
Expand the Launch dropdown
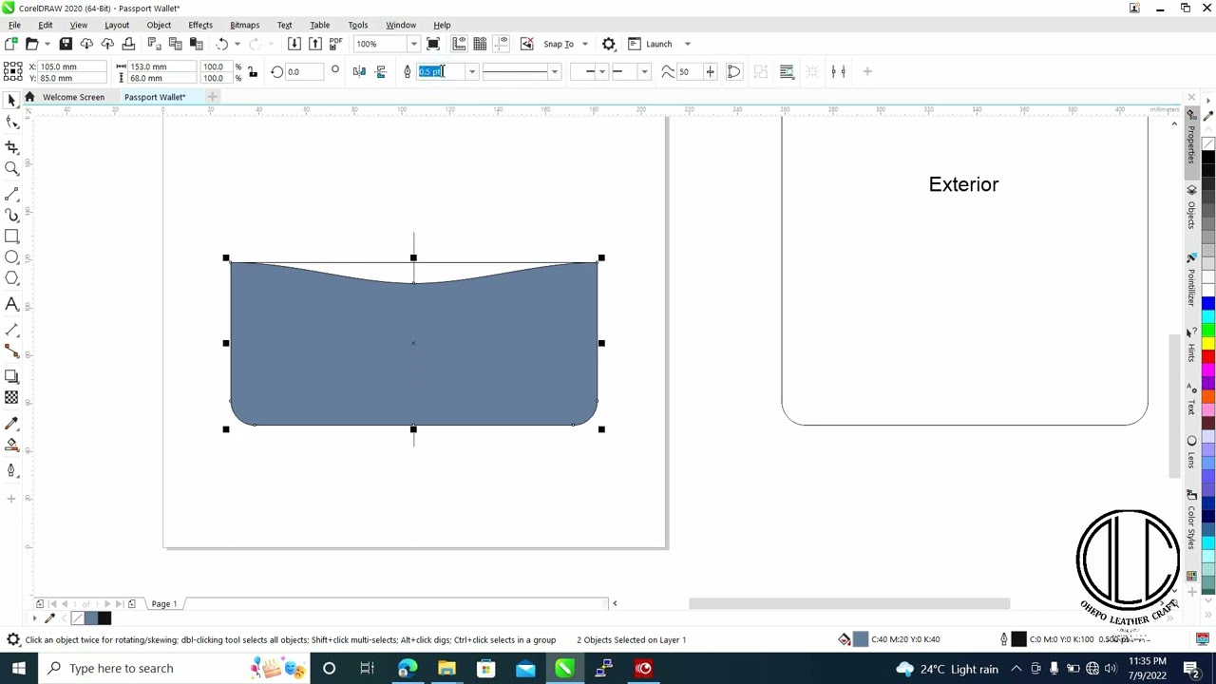point(688,44)
